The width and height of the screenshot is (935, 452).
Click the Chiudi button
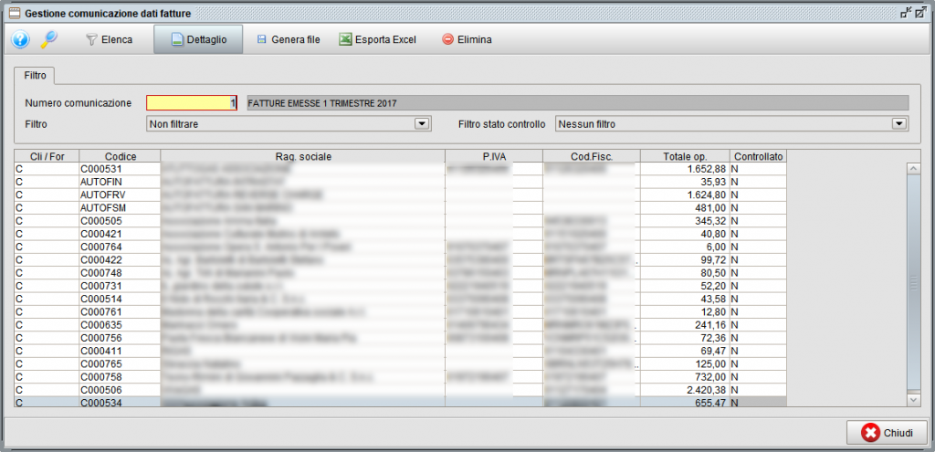(x=887, y=432)
